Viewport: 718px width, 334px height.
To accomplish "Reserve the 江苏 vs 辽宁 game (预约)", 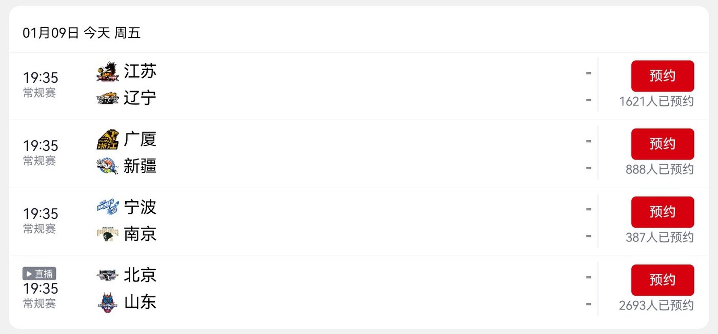I will pos(662,76).
